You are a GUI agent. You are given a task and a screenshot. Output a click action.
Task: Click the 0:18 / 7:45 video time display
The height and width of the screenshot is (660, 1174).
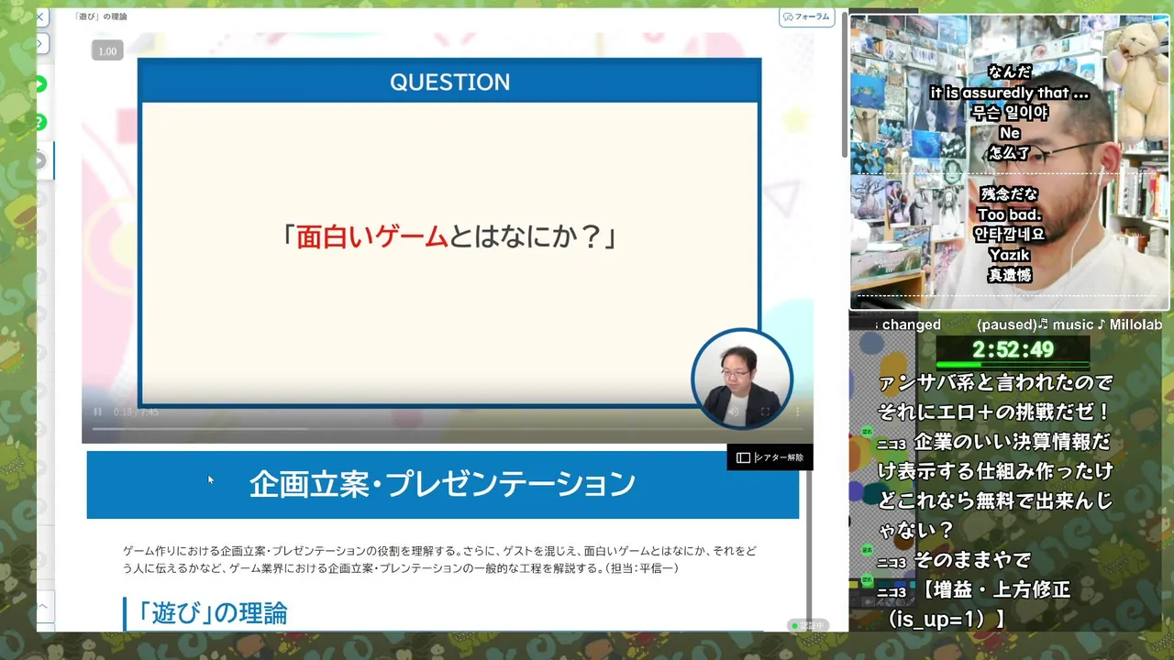[136, 412]
